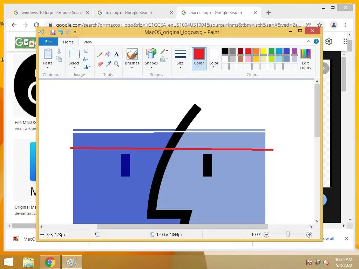
Task: Click the Copy icon in Clipboard group
Action: [x=59, y=59]
